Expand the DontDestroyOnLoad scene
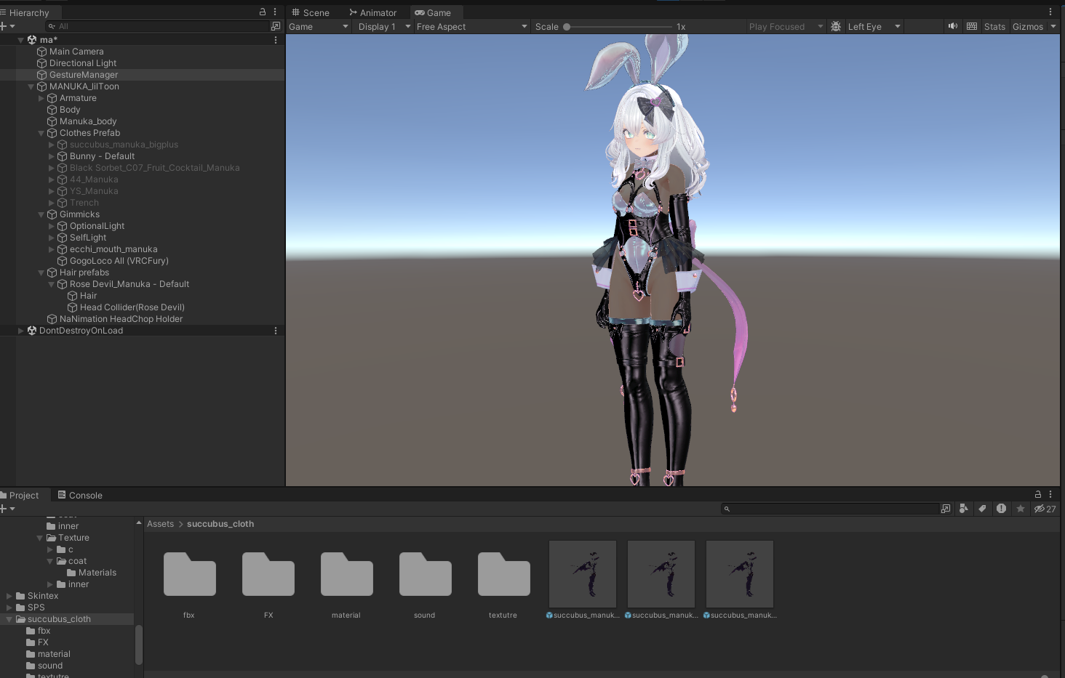This screenshot has width=1065, height=678. click(x=21, y=331)
